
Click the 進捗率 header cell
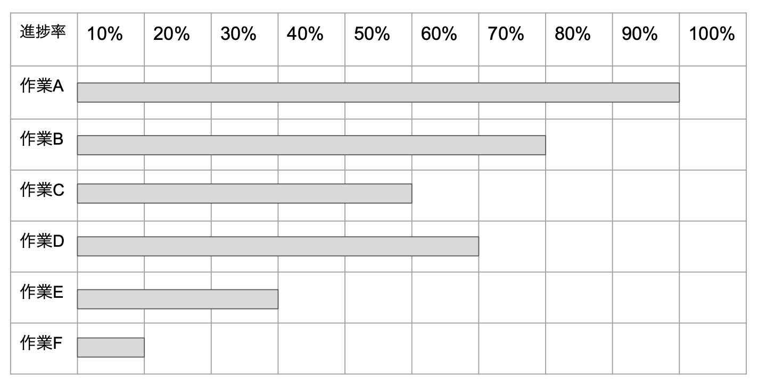[43, 32]
